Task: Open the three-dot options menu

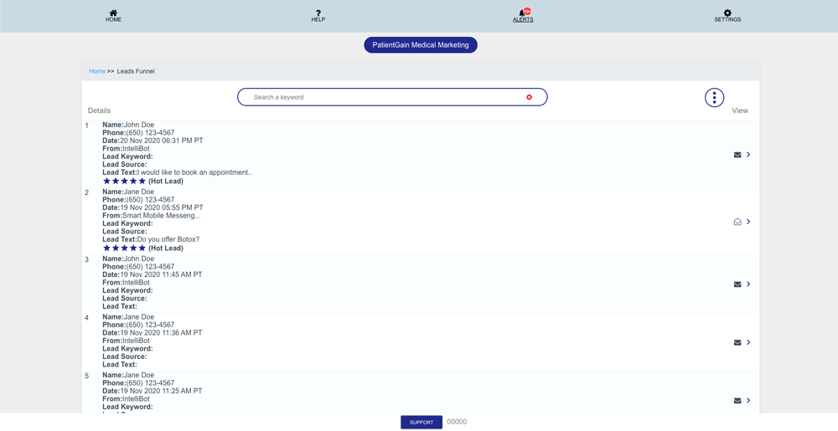Action: click(x=715, y=98)
